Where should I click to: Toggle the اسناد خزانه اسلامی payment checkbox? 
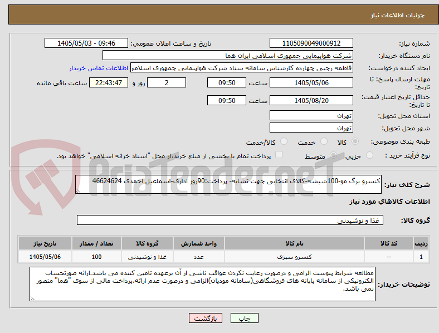(279, 155)
